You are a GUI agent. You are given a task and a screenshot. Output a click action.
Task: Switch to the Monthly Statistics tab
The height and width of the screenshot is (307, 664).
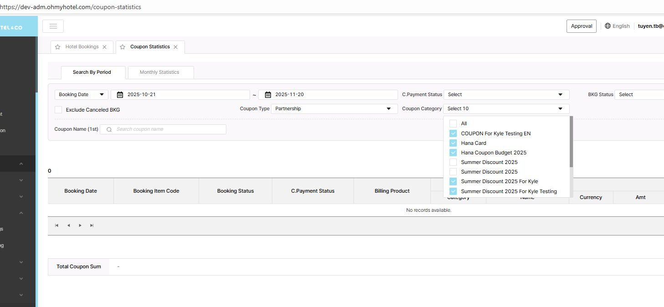(x=159, y=72)
